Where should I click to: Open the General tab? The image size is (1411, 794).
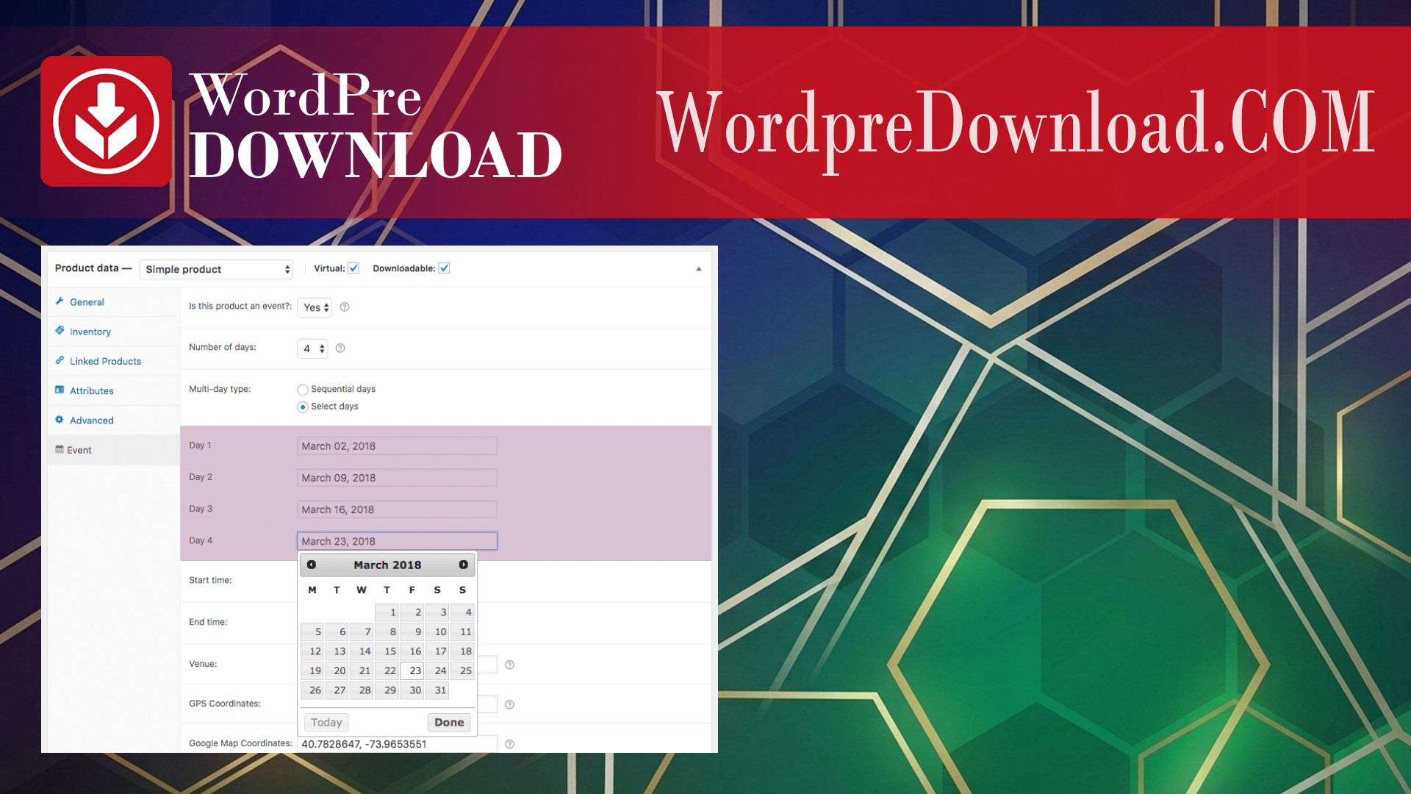(113, 302)
